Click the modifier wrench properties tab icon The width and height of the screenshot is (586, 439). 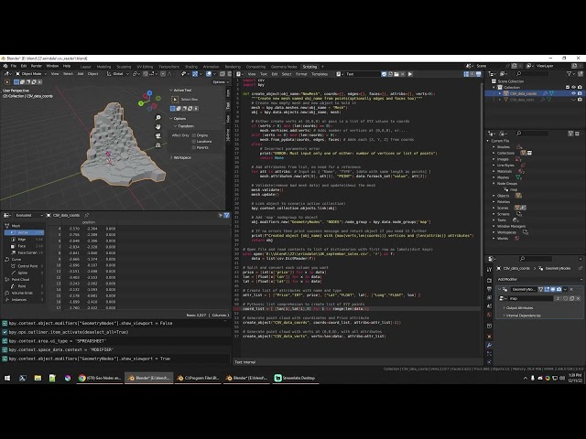pos(489,345)
